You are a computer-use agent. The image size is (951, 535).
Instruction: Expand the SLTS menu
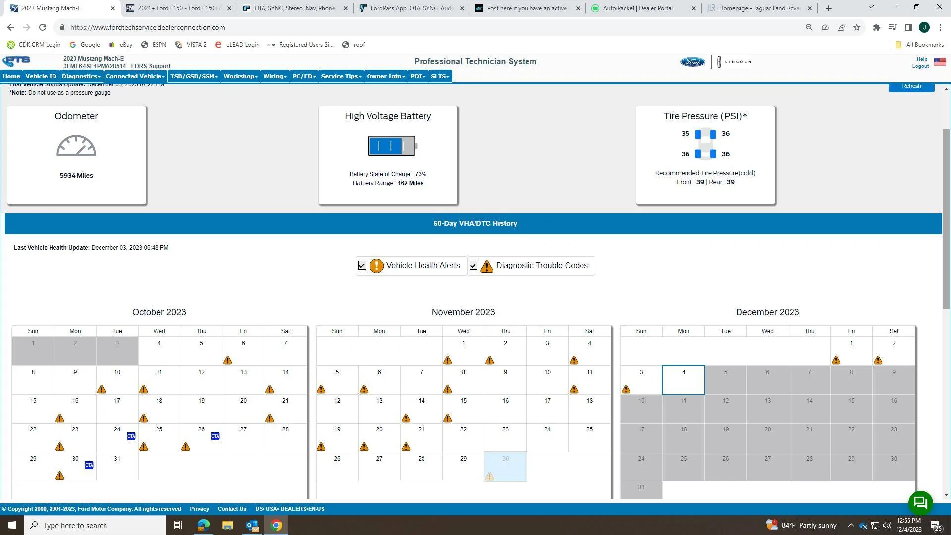click(440, 76)
